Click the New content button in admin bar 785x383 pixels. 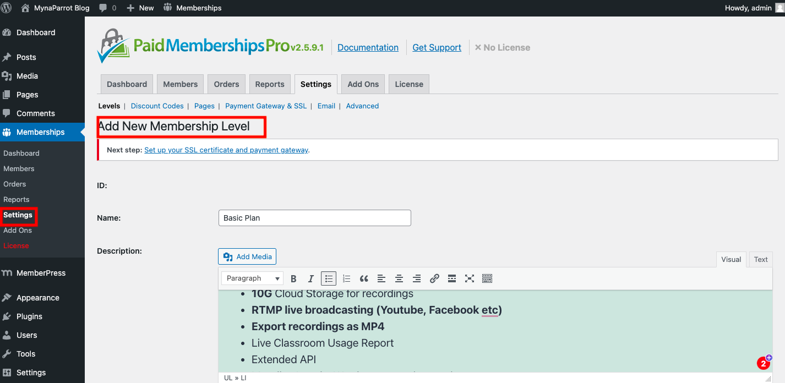[140, 8]
